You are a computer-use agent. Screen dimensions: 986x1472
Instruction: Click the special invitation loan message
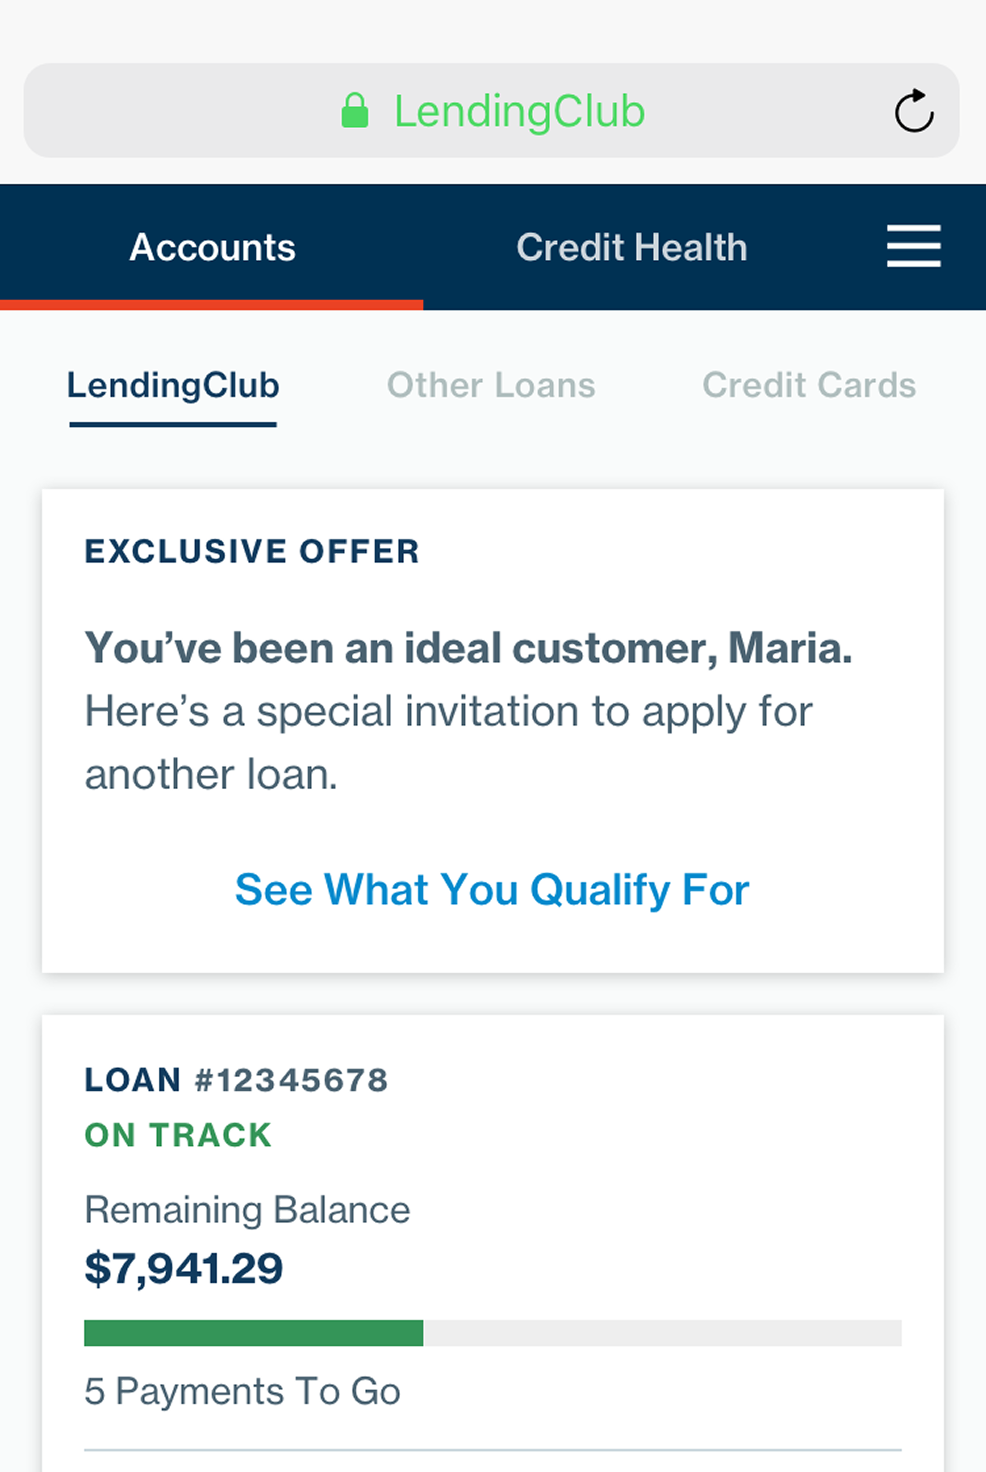coord(448,743)
